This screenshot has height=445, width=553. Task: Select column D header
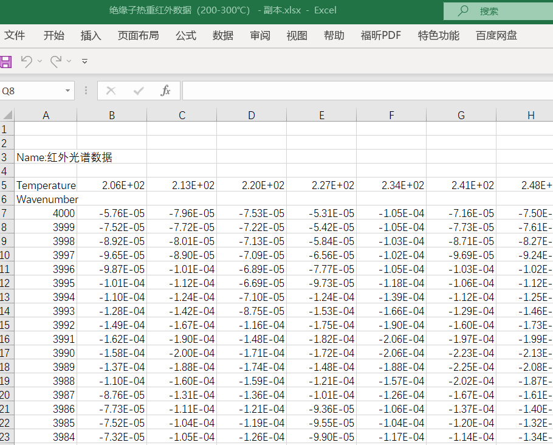pos(252,115)
